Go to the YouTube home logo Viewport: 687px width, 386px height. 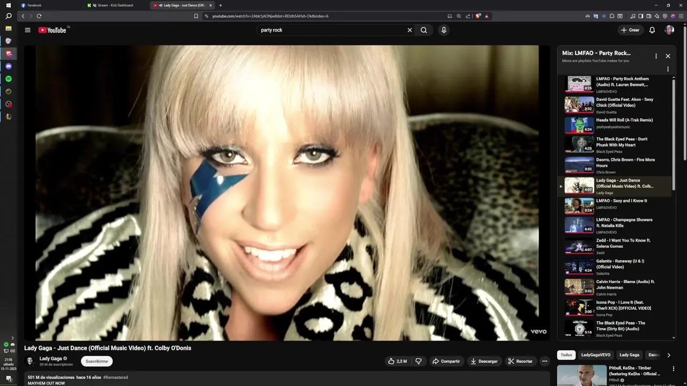pyautogui.click(x=52, y=30)
